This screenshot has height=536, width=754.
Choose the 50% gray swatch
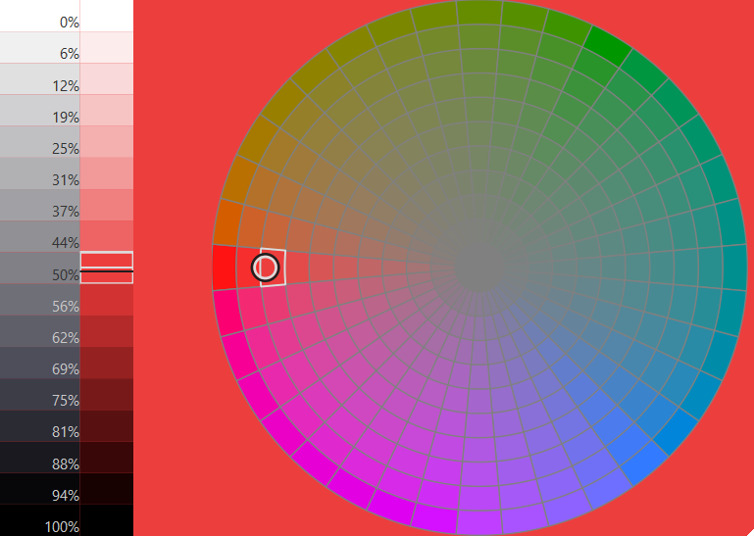(39, 269)
